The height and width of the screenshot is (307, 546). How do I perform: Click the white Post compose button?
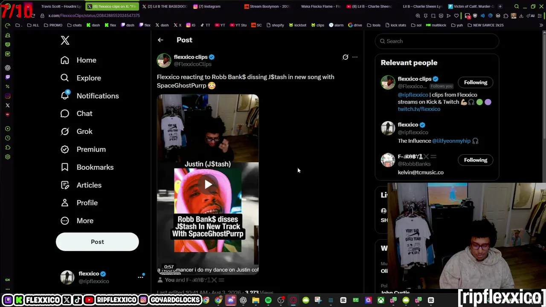coord(97,242)
